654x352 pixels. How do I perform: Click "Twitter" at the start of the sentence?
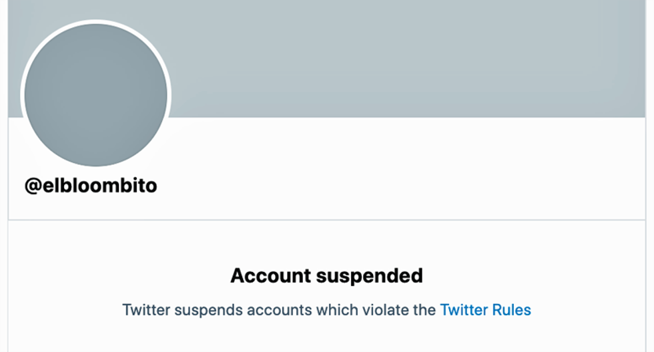pos(146,310)
